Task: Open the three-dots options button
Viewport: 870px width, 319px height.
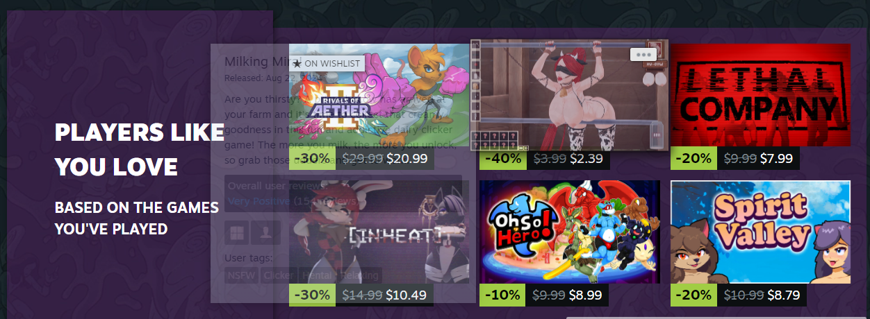Action: click(643, 53)
